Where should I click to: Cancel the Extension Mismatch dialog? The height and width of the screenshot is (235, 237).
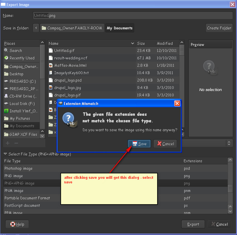point(165,144)
